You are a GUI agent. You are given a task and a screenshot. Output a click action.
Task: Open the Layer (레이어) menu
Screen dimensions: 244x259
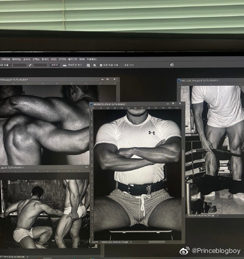17,59
